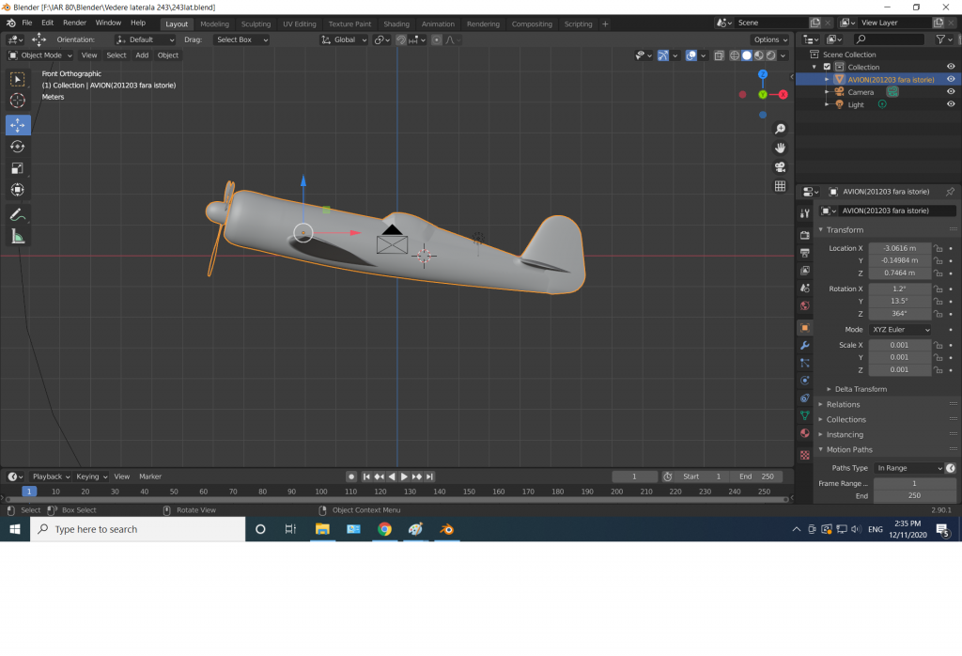Select the 3D Cursor tool
Image resolution: width=962 pixels, height=656 pixels.
(x=17, y=101)
